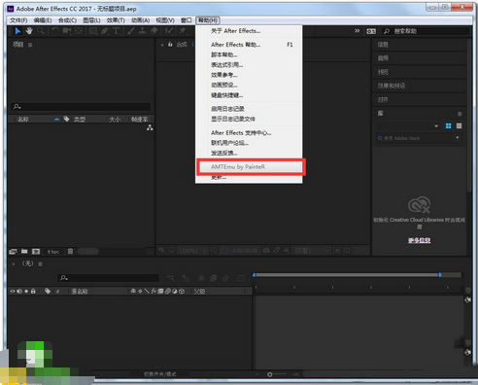Click the 搜索帮助 search field
The width and height of the screenshot is (478, 385).
pyautogui.click(x=426, y=31)
